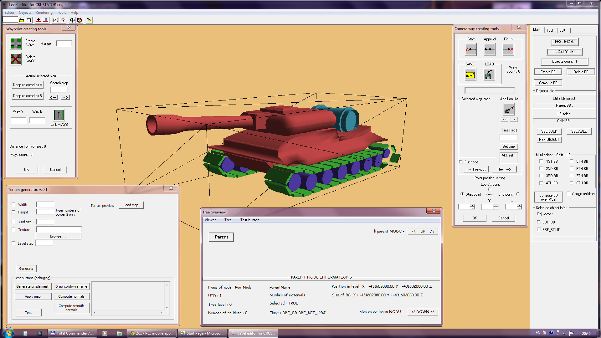Image resolution: width=601 pixels, height=338 pixels.
Task: Open the Start Page Microsoft taskbar item
Action: [x=202, y=333]
